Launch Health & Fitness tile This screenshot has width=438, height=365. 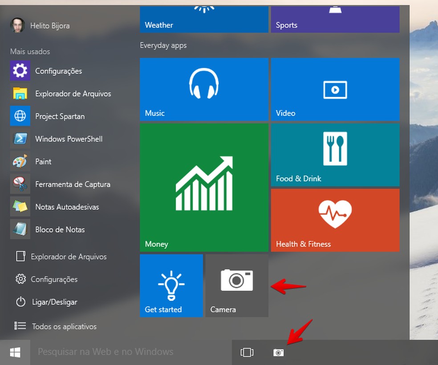(x=335, y=220)
